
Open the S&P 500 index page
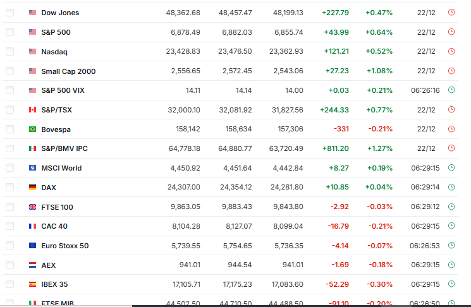click(x=56, y=32)
